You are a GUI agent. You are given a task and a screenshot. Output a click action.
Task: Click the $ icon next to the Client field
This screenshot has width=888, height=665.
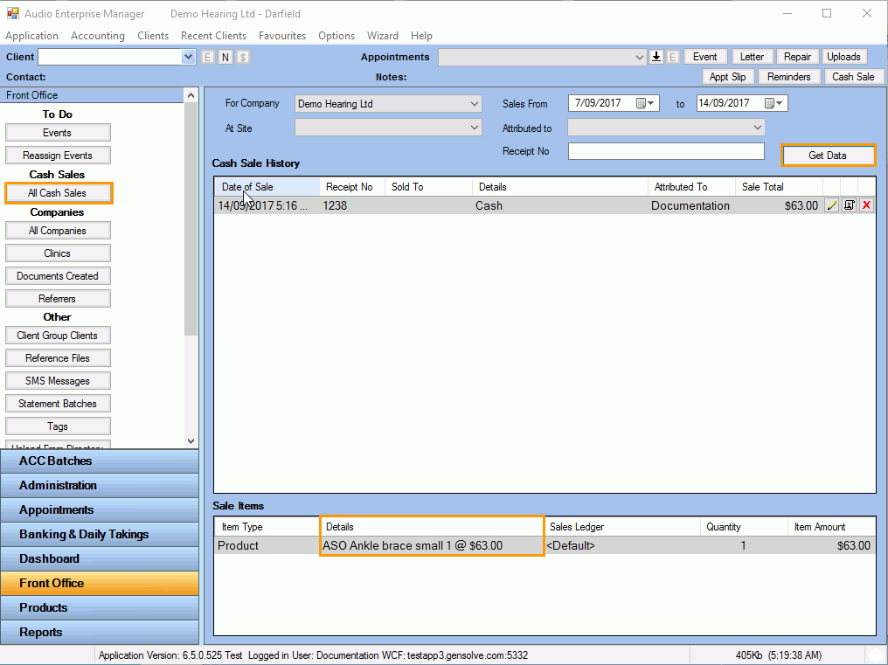tap(242, 57)
